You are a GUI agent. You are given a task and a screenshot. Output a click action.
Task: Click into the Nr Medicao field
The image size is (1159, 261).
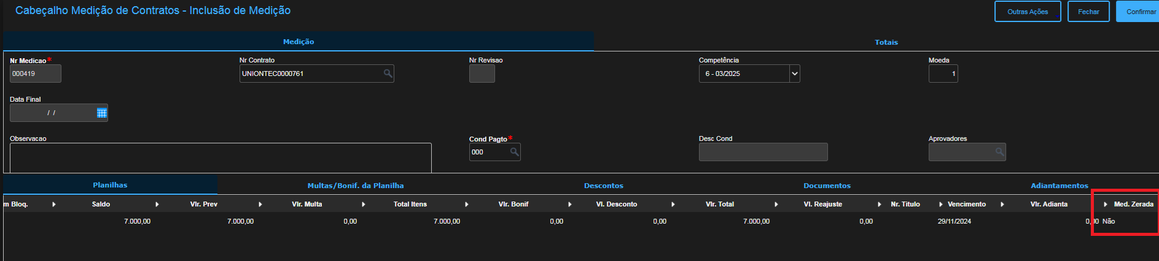coord(35,74)
